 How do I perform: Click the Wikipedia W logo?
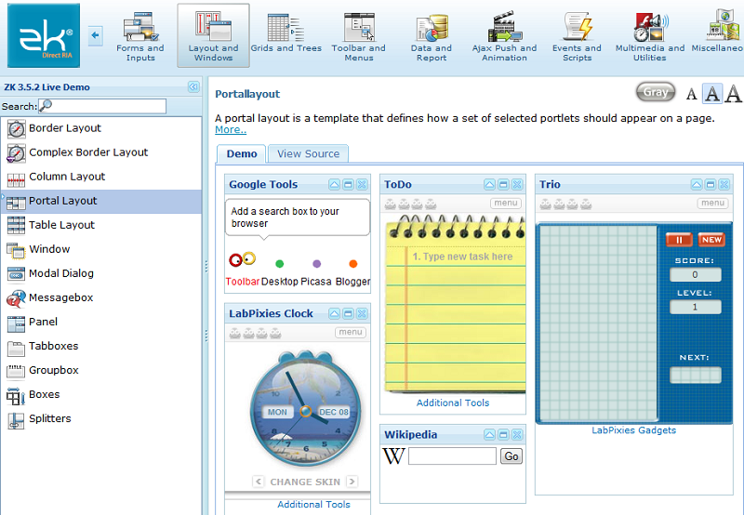tap(393, 456)
